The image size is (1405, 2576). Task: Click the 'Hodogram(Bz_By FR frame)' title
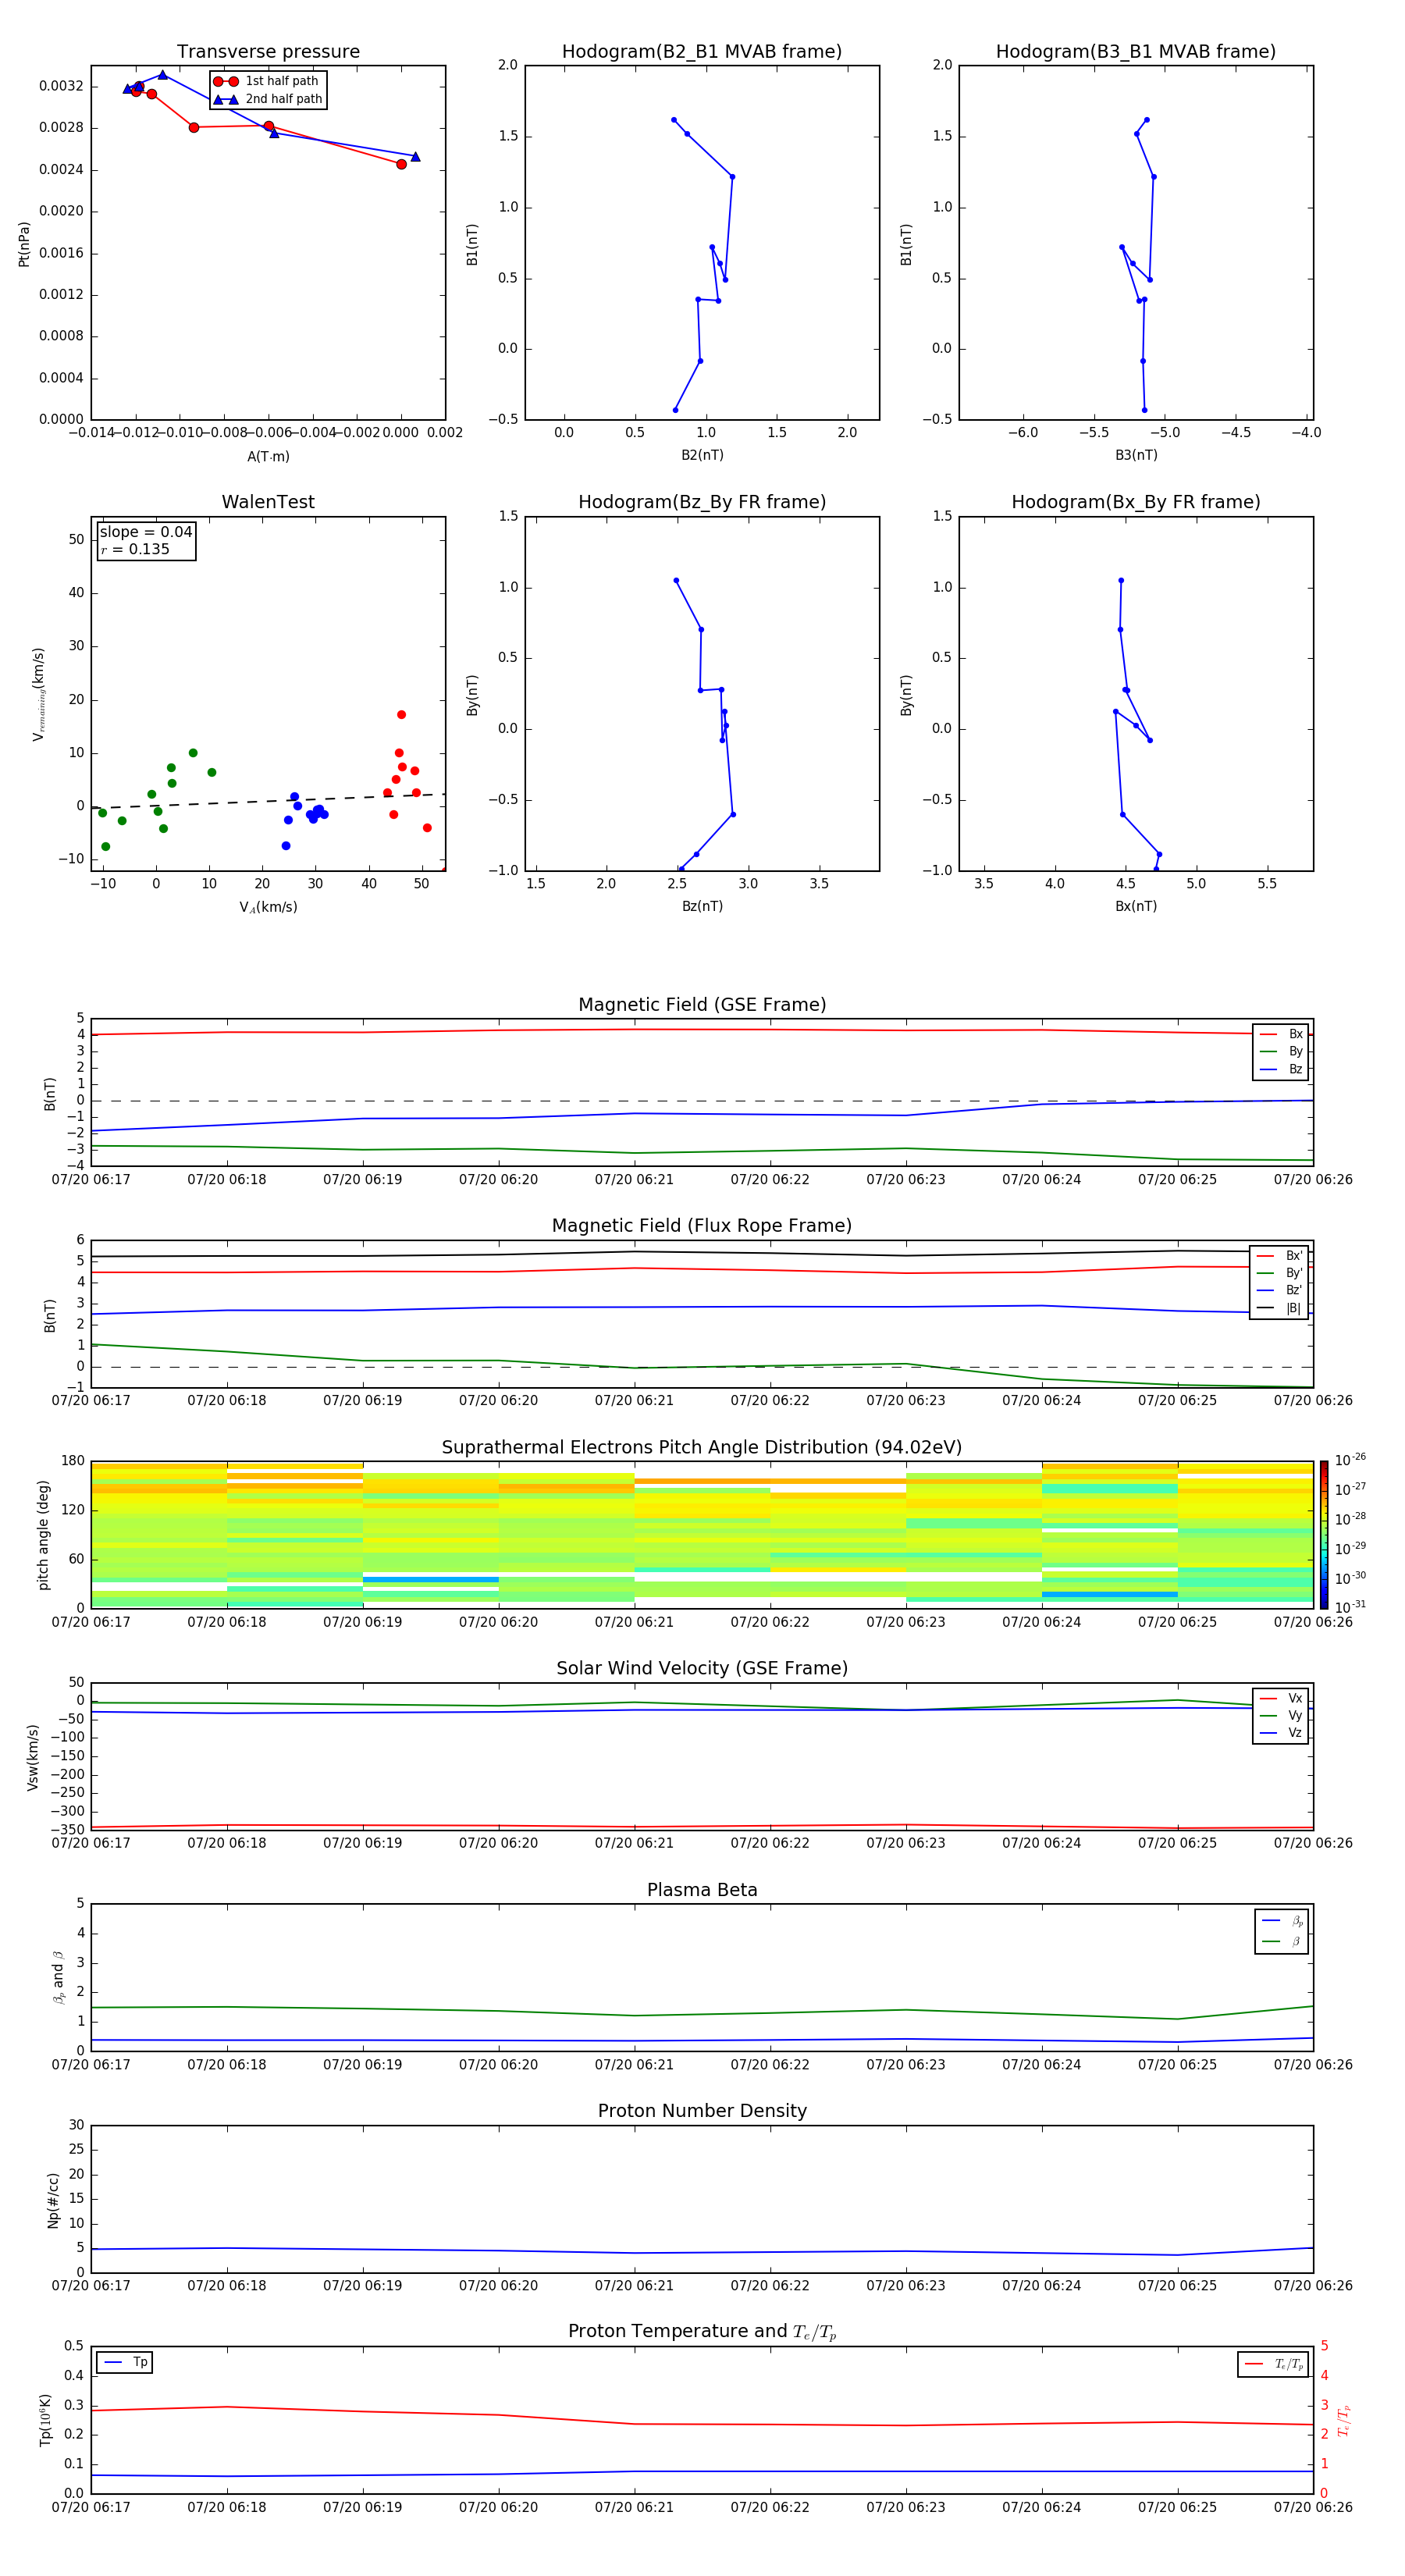702,502
